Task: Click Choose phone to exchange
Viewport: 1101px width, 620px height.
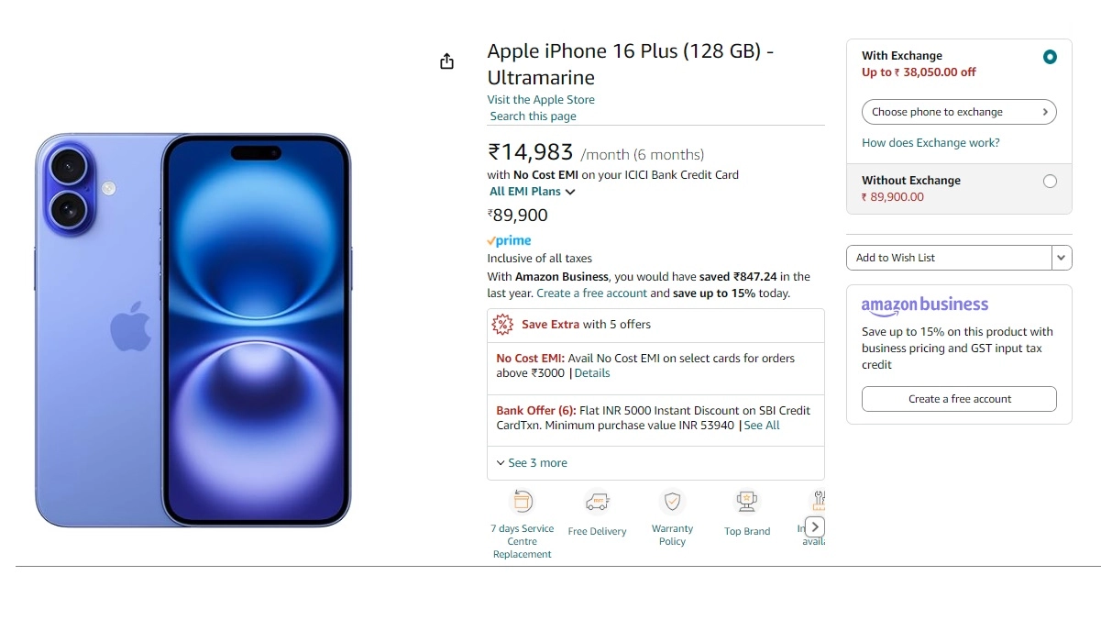Action: (958, 111)
